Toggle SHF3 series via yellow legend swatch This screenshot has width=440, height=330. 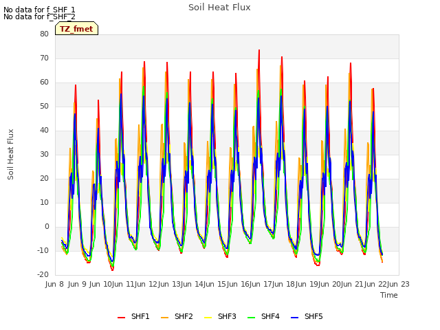coord(208,317)
